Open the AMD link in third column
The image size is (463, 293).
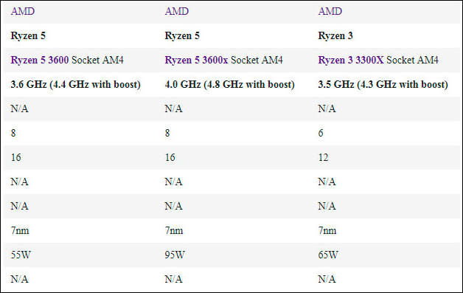click(330, 12)
